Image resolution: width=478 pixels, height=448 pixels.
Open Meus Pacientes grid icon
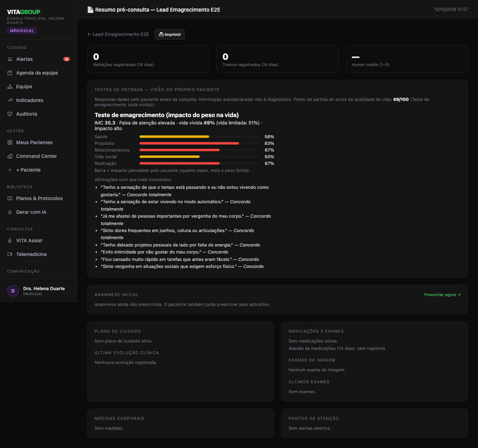pos(10,142)
